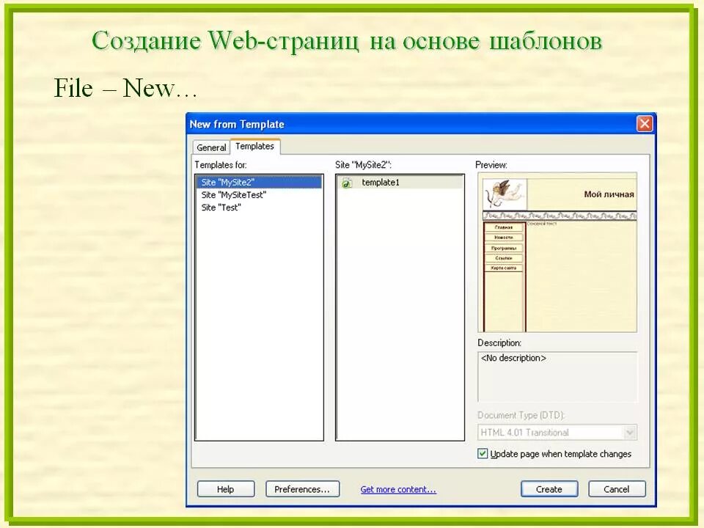Open Preferences... button
704x528 pixels.
pos(303,489)
